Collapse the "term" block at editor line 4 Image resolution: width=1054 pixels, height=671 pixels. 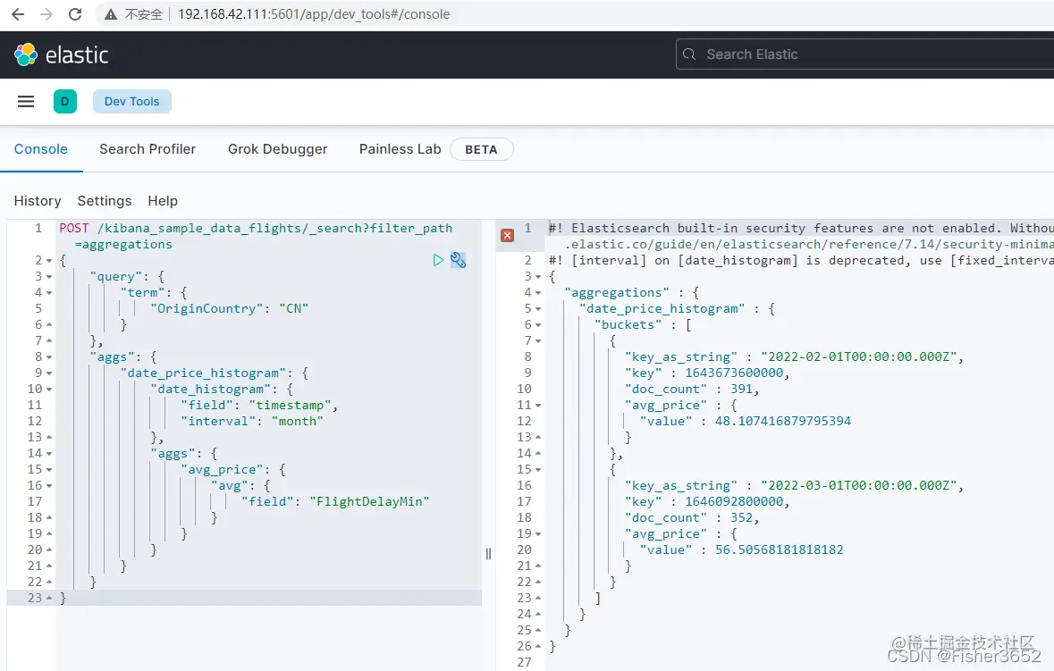(x=49, y=293)
